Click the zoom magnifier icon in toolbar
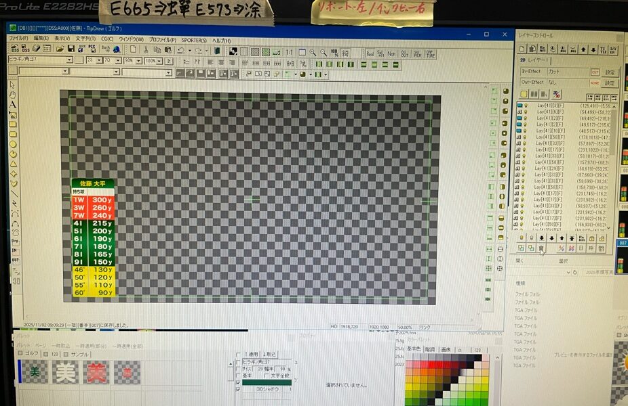 pyautogui.click(x=313, y=52)
